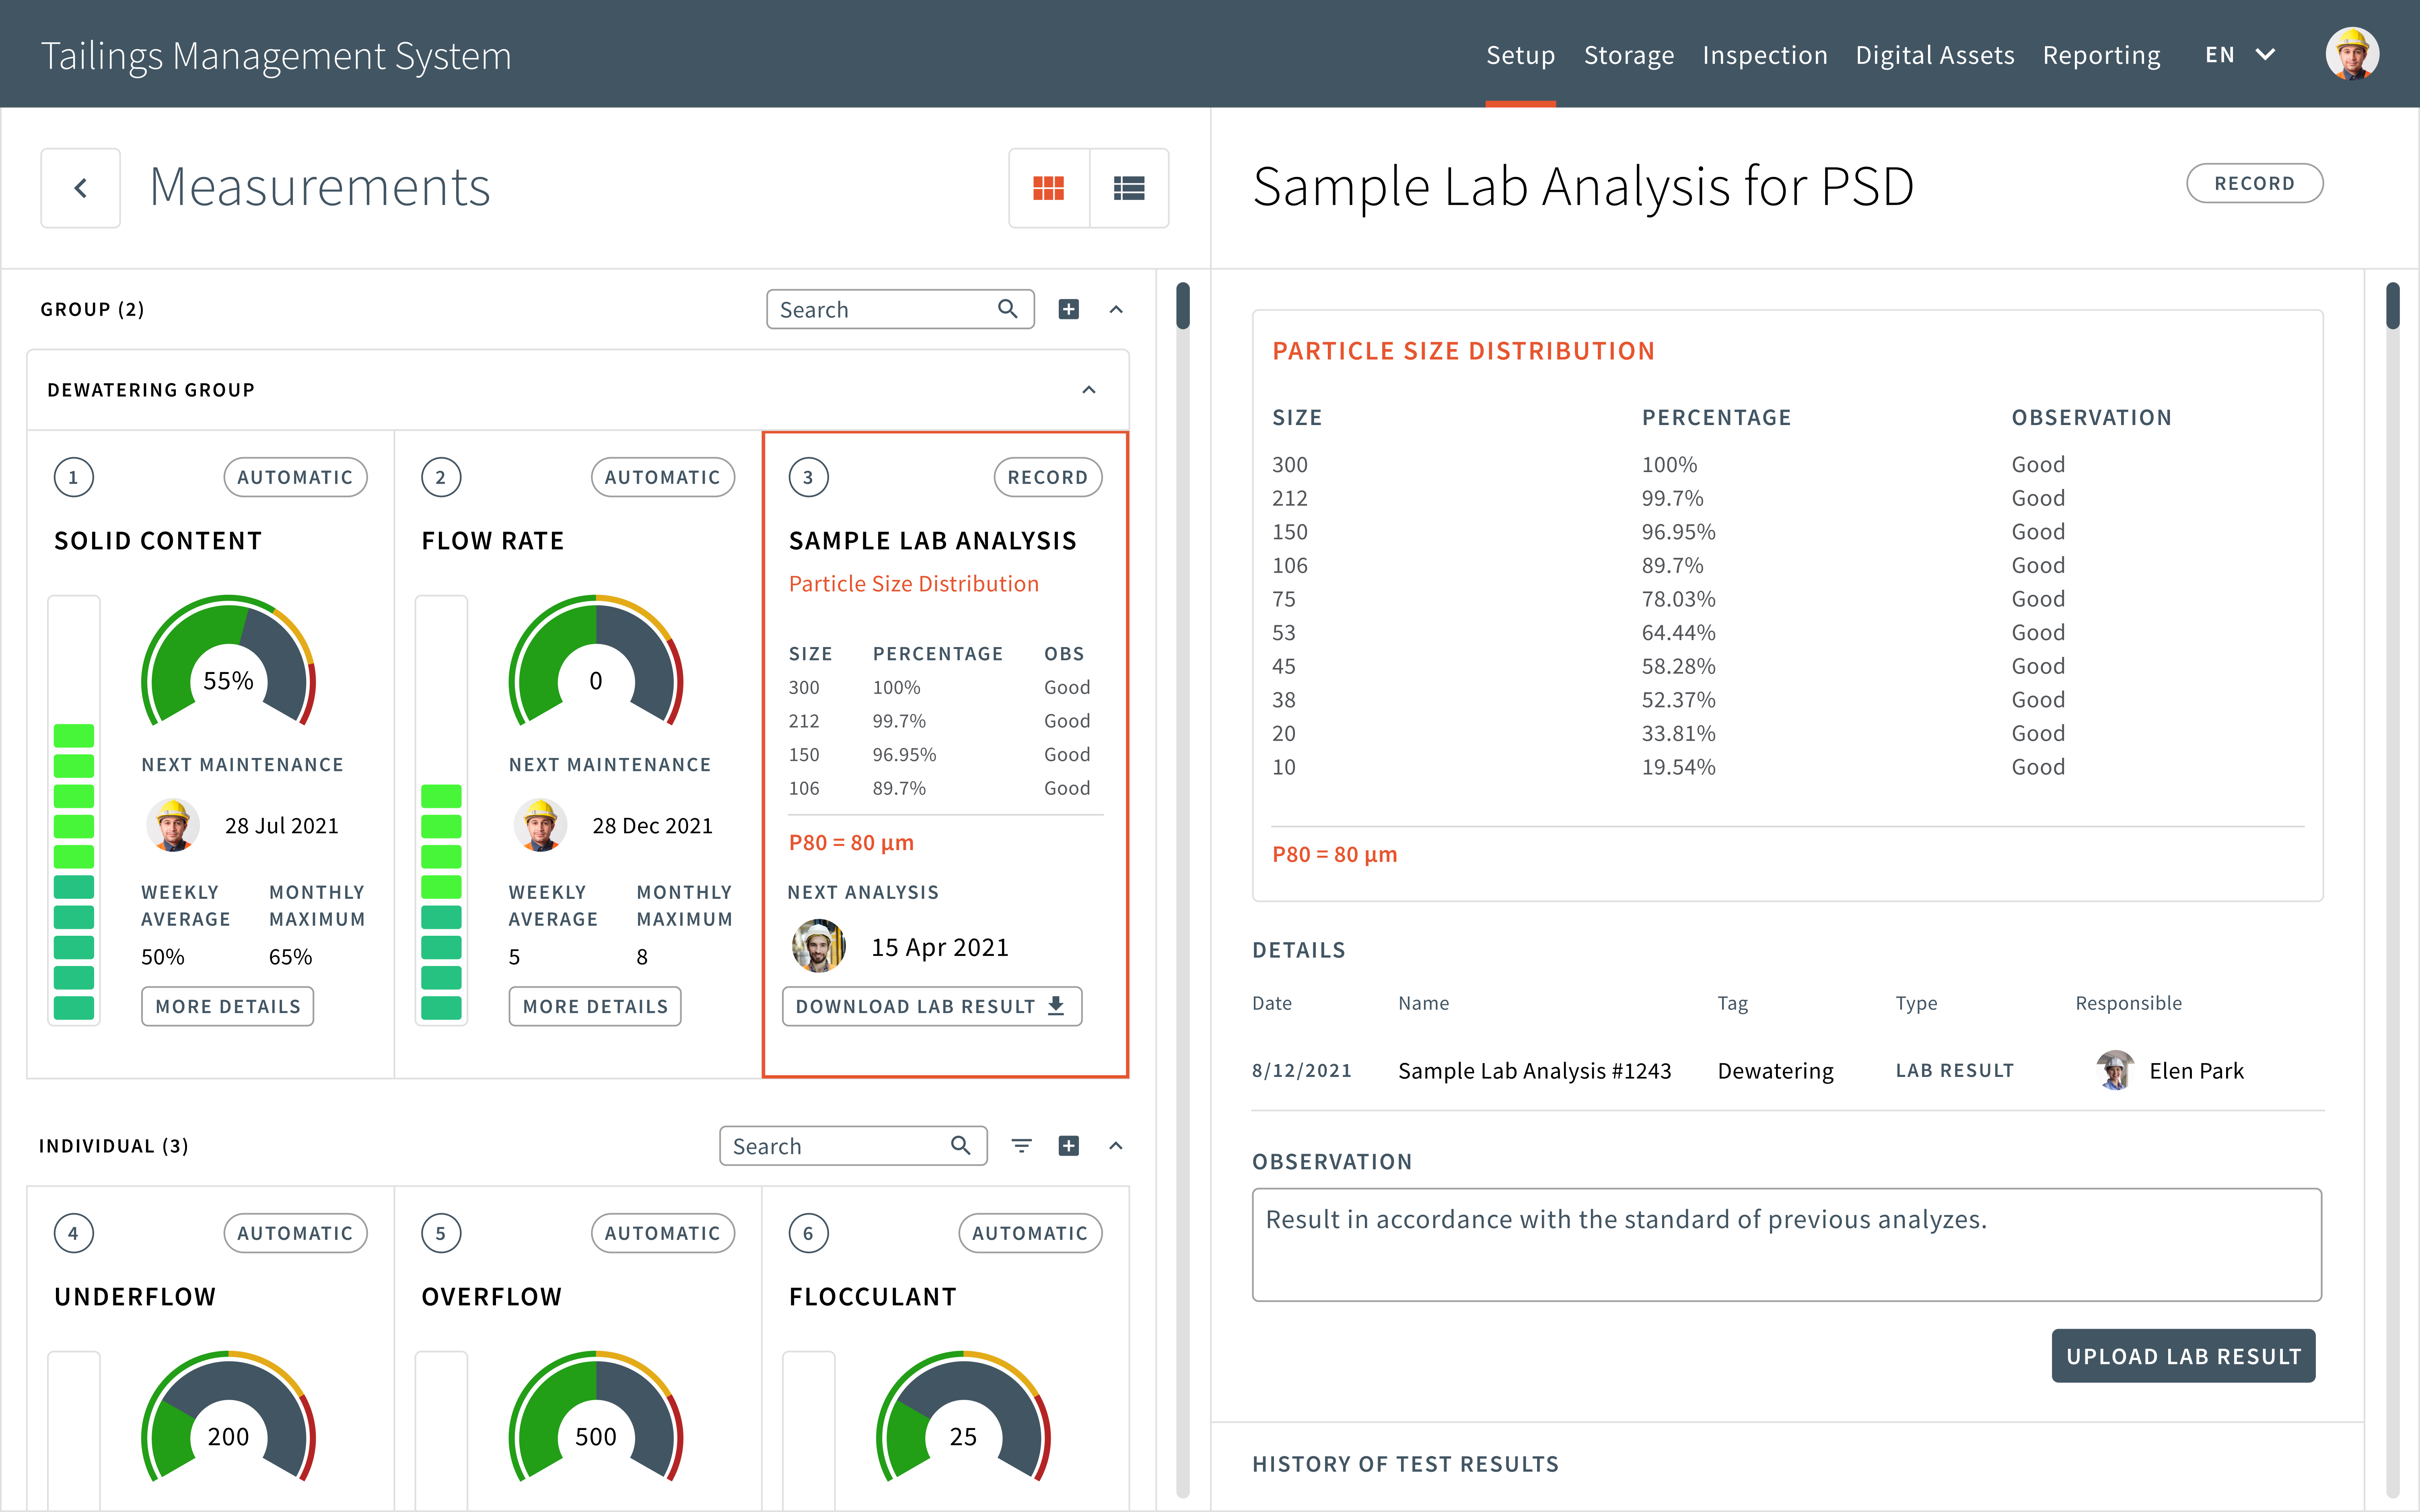The height and width of the screenshot is (1512, 2420).
Task: Switch to list view layout
Action: coord(1129,188)
